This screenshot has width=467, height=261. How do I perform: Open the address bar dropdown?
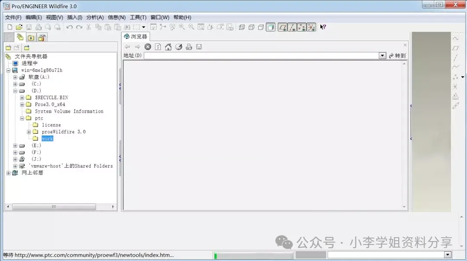click(382, 56)
